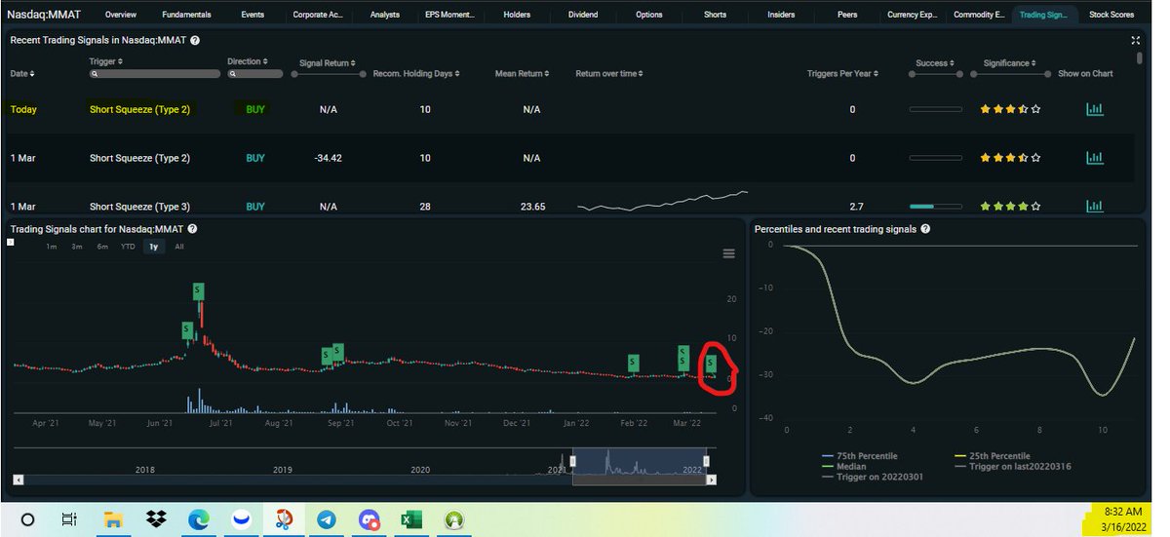Select the 1y chart range

153,247
